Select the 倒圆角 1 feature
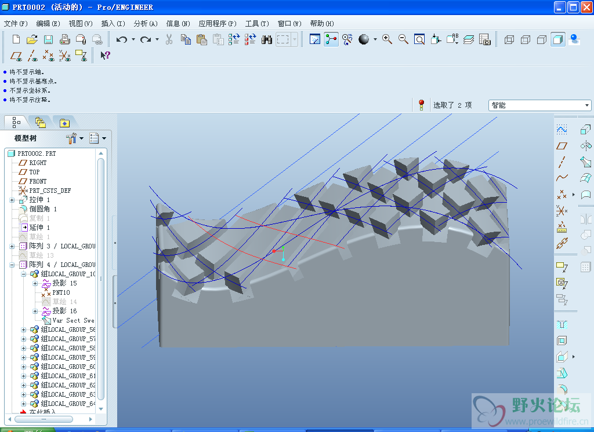Viewport: 594px width, 432px height. (43, 209)
